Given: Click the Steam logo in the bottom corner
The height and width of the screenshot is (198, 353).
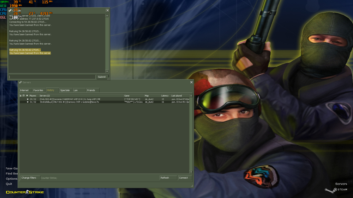Looking at the screenshot, I should coord(336,190).
